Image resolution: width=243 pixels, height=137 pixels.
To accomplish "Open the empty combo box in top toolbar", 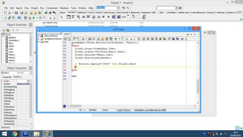I will click(x=176, y=8).
